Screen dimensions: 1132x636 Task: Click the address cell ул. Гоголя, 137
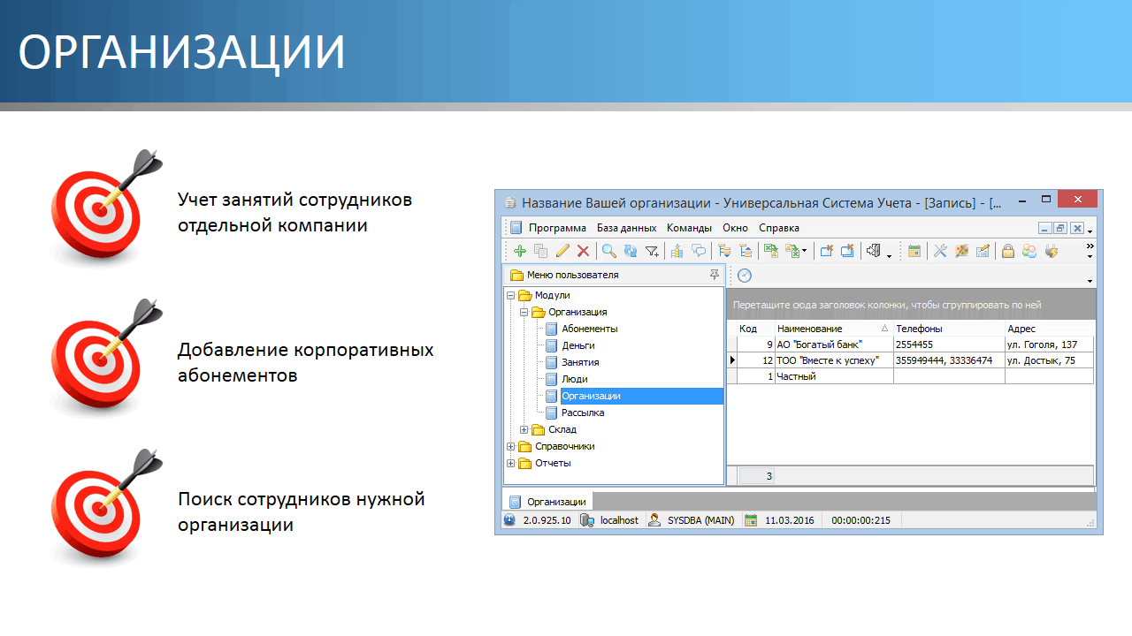[x=1049, y=344]
